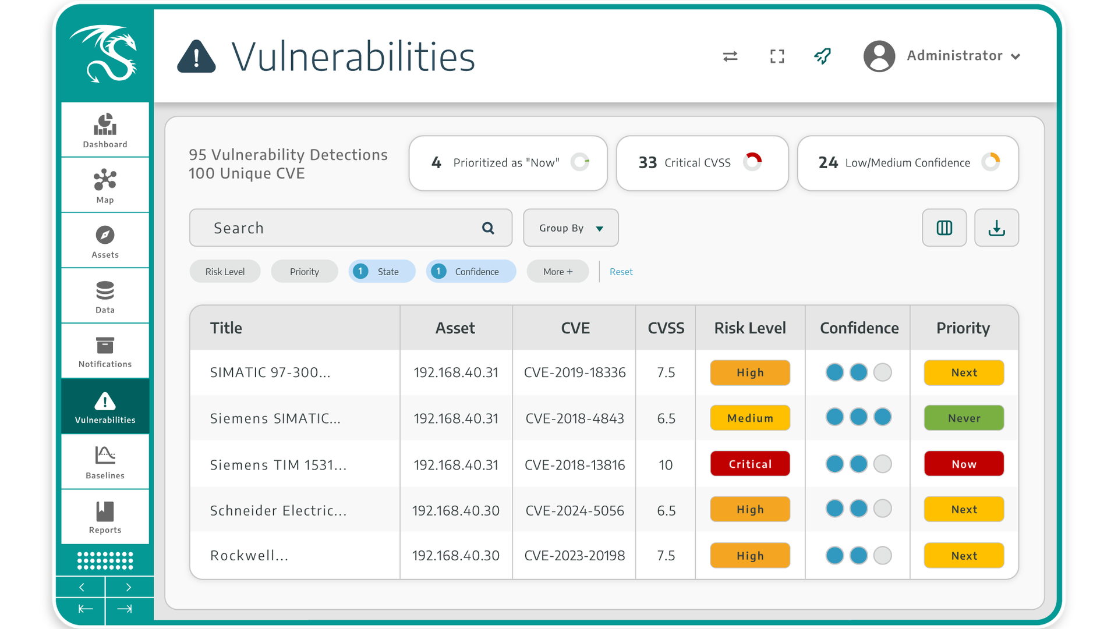Image resolution: width=1118 pixels, height=629 pixels.
Task: Collapse sidebar with the left arrow-to-bar icon
Action: pos(85,609)
